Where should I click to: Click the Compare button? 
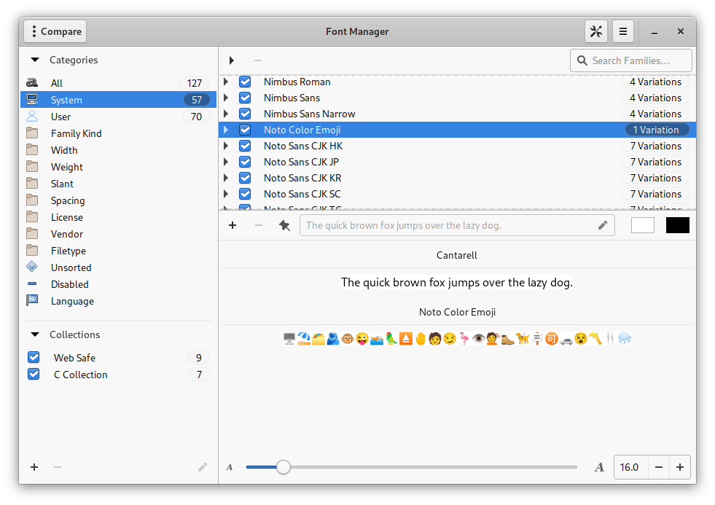coord(55,31)
